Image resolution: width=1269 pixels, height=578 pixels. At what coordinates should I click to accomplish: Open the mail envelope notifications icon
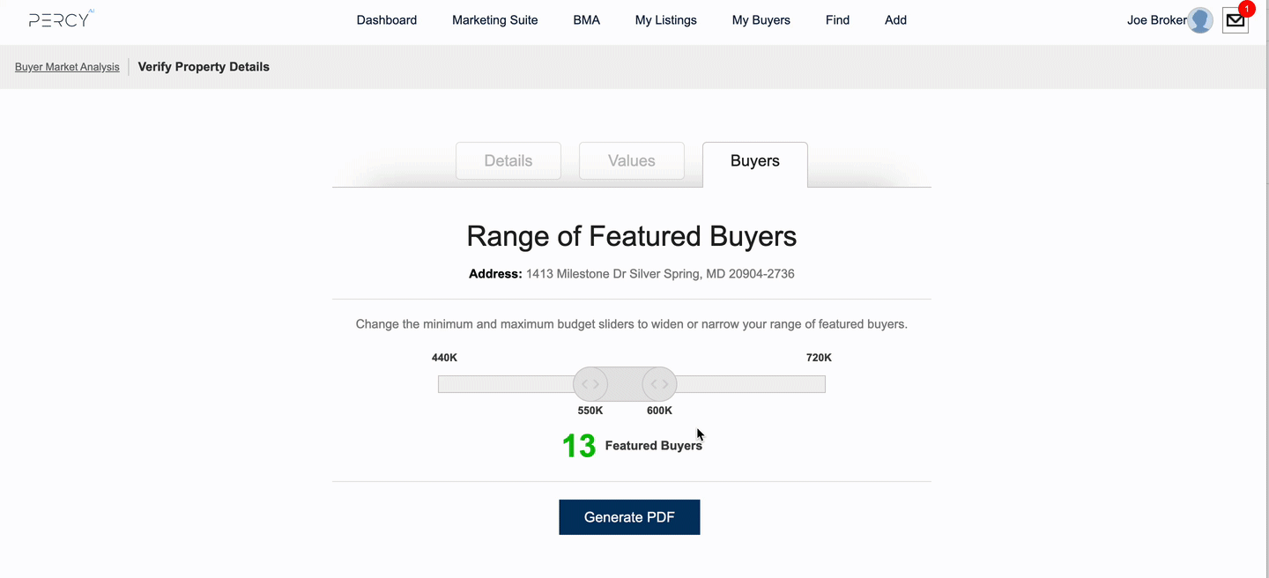coord(1236,21)
